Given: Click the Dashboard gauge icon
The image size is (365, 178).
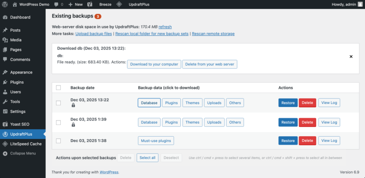Looking at the screenshot, I should tap(5, 17).
